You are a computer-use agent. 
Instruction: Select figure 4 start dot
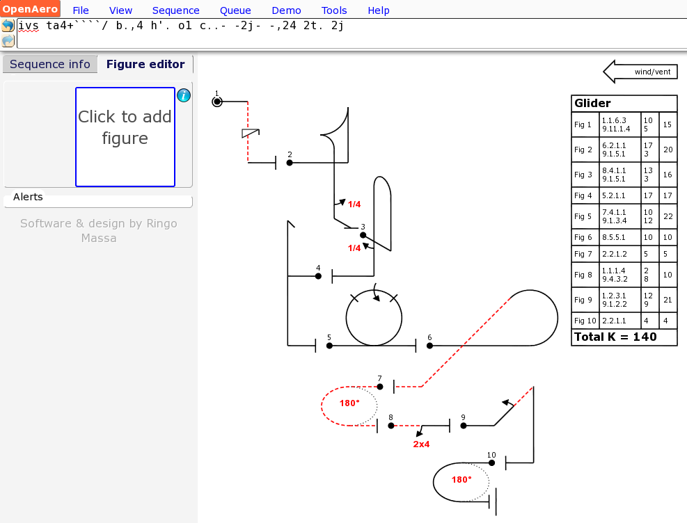pos(319,276)
